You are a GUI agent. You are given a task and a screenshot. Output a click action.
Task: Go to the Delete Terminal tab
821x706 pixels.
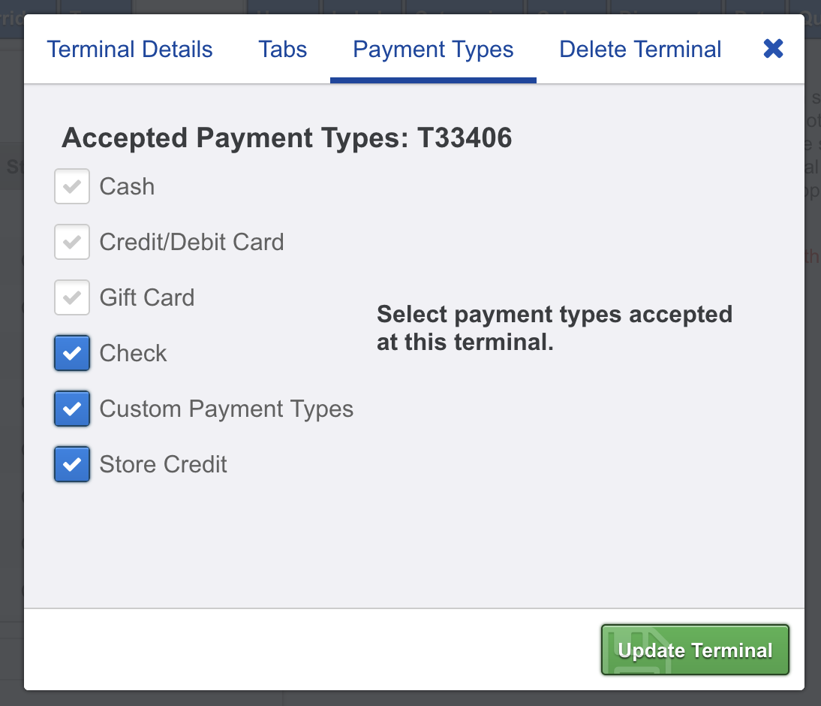pos(640,50)
